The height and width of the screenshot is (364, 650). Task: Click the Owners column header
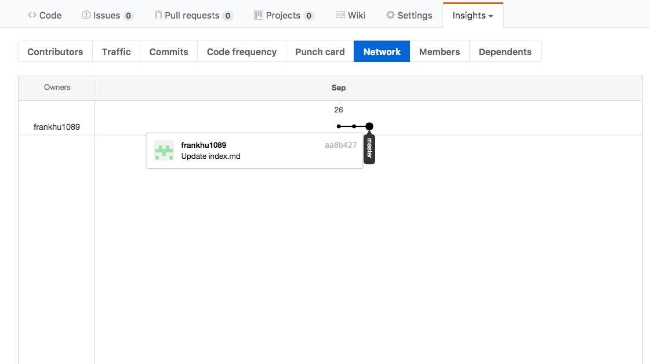tap(57, 87)
